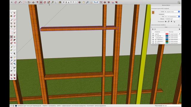Select the Orbit tool in left palette
Viewport: 191px width, 107px height.
click(11, 57)
